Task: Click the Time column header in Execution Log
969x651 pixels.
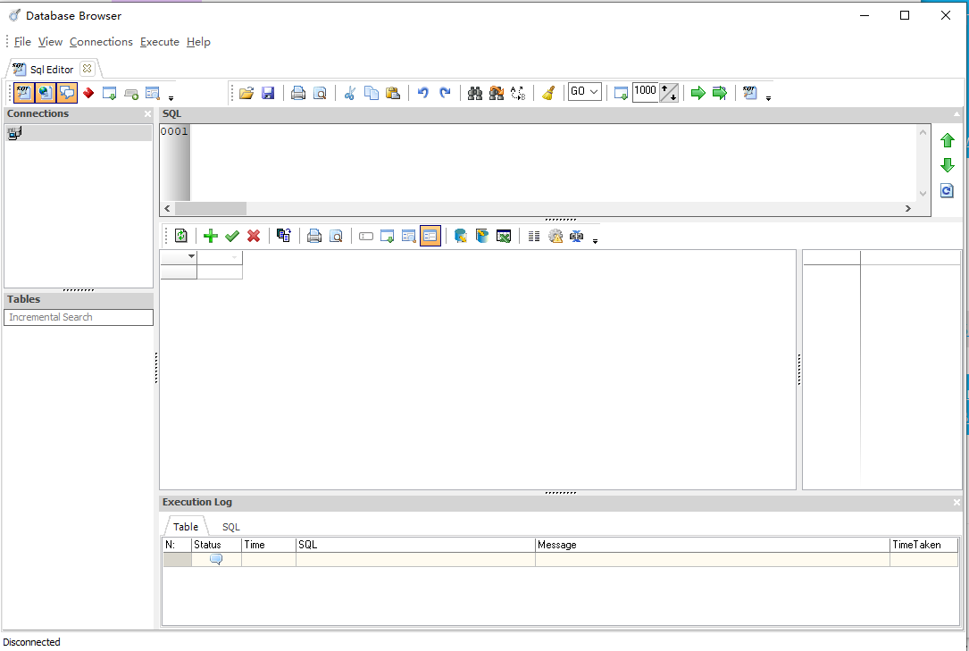Action: 268,545
